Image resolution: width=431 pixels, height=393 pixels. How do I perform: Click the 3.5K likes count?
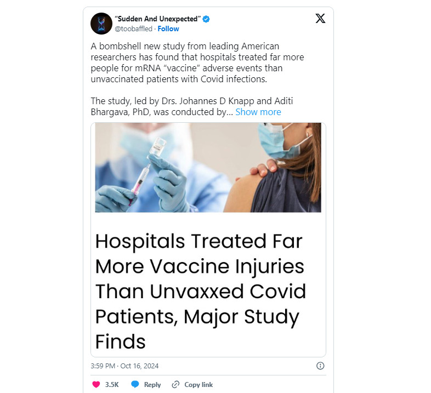(x=112, y=384)
